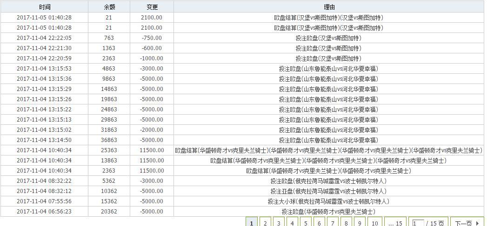Select the time cell 2017-11-04 22:22:05

click(x=44, y=38)
